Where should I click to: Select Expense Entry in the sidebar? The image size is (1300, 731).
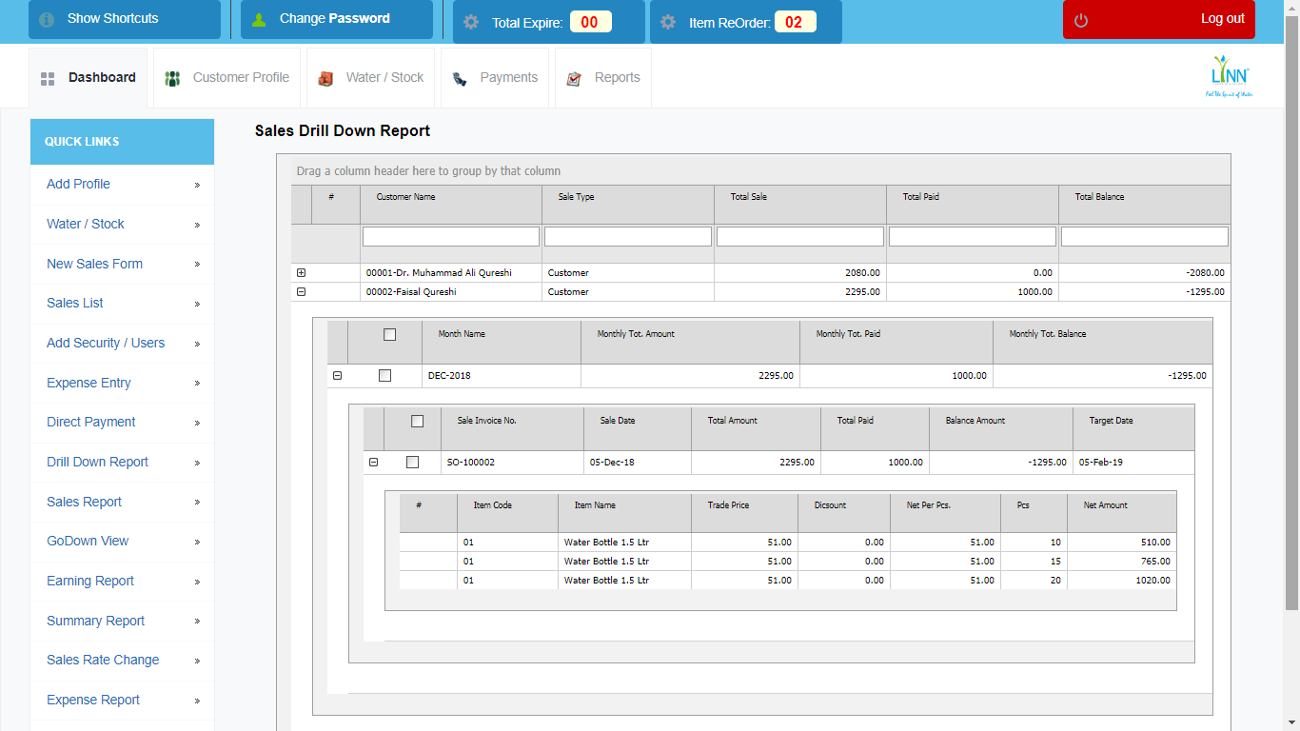(x=88, y=383)
